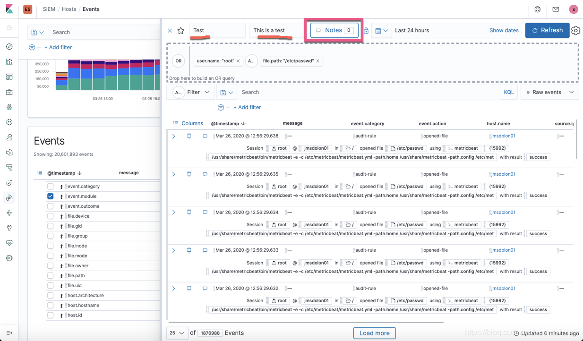583x341 pixels.
Task: Click the timeline lock icon
Action: [366, 31]
